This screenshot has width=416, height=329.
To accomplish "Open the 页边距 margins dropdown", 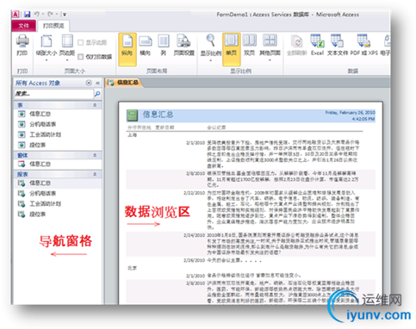I will click(x=67, y=47).
